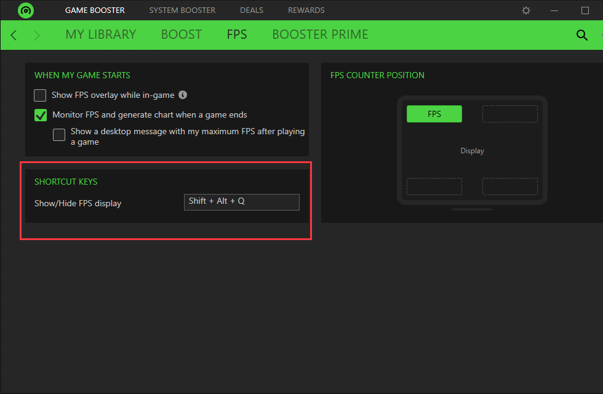Switch to the Boost tab
603x394 pixels.
point(181,34)
